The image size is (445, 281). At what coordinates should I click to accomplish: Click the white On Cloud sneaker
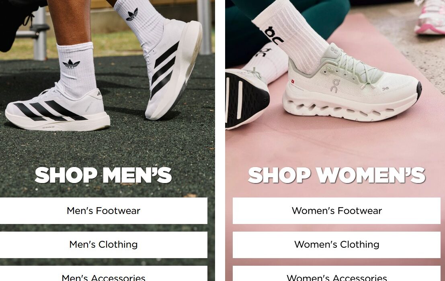click(352, 85)
